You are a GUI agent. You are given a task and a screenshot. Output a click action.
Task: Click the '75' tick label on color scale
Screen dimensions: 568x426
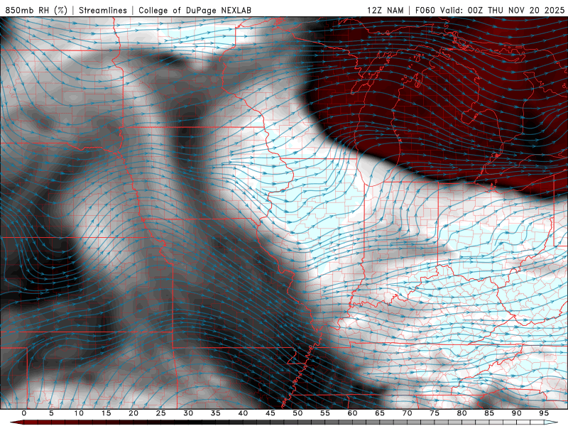[x=435, y=413]
